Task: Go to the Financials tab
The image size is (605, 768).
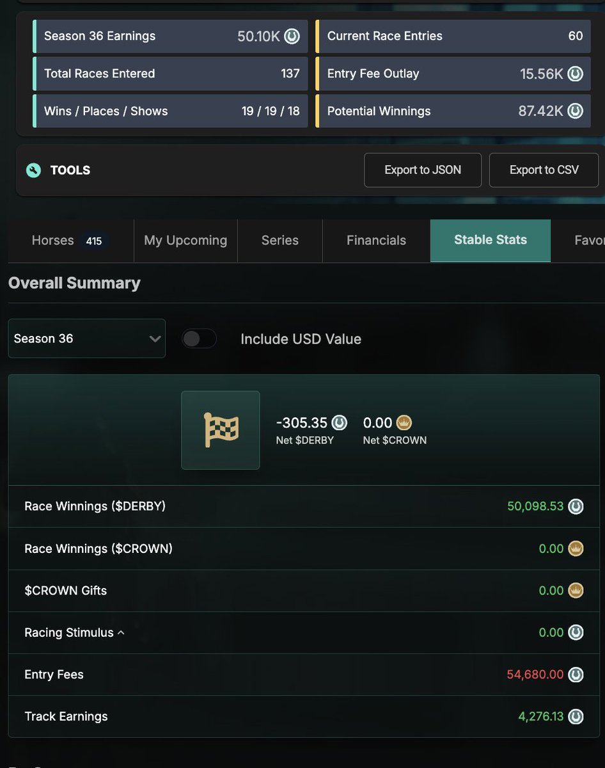Action: (376, 241)
